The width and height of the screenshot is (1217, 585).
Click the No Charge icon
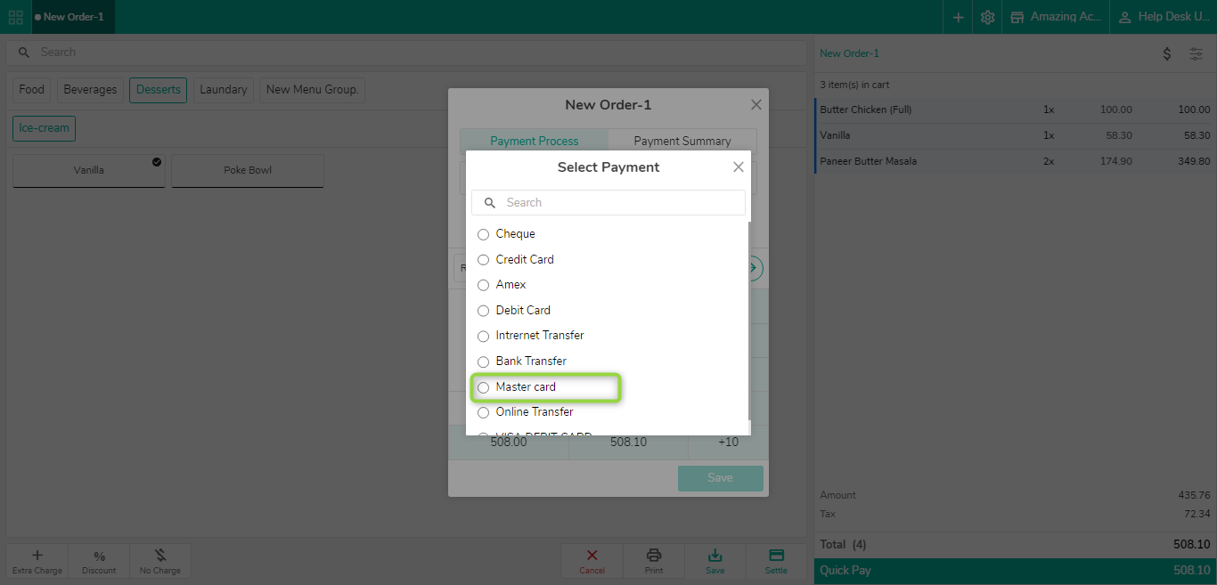coord(160,556)
